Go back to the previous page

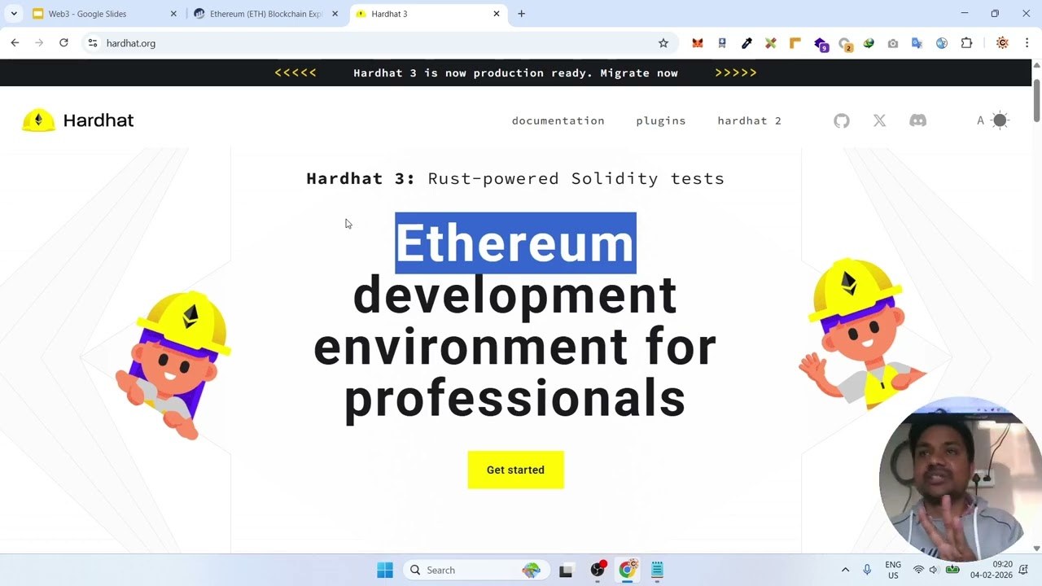15,43
